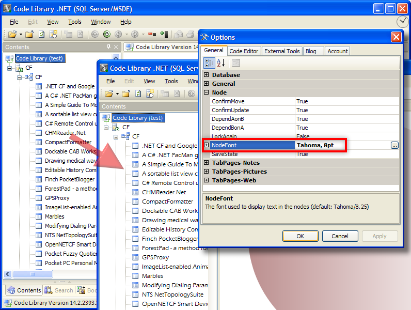Viewport: 411px width, 310px height.
Task: Click the NodeFont value Tahoma, 8pt
Action: 315,145
